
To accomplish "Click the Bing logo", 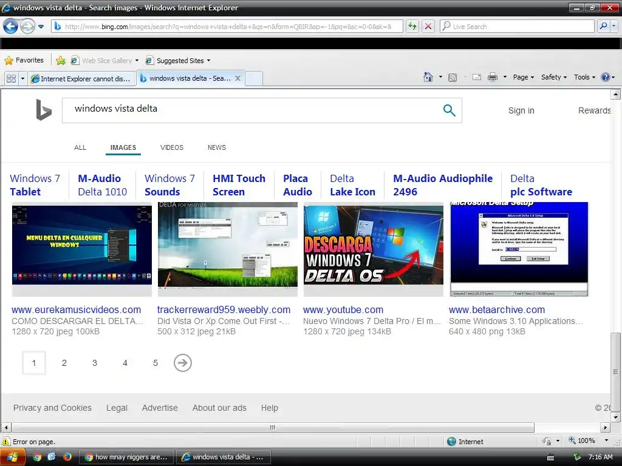I will coord(44,109).
